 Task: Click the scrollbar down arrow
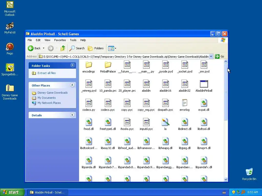(226, 179)
